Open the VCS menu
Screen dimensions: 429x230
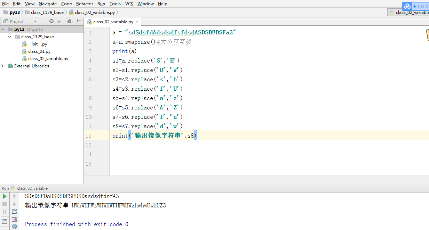(x=129, y=4)
